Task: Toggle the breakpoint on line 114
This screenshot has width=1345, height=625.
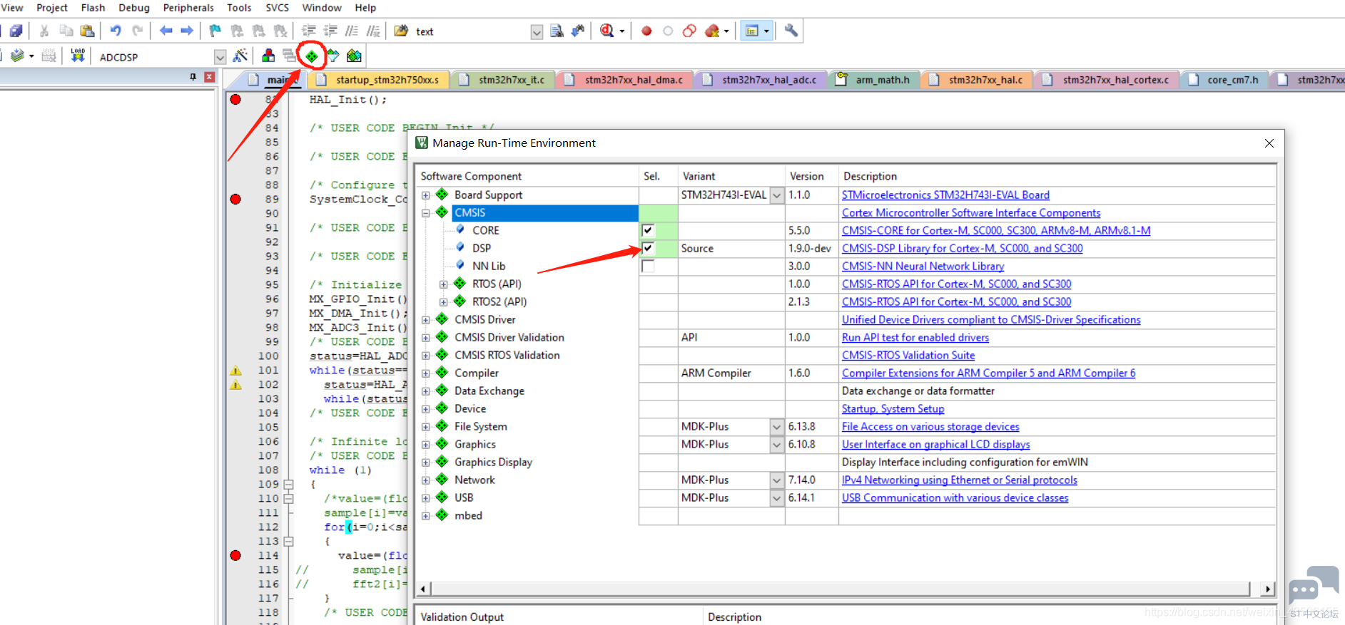Action: coord(235,555)
